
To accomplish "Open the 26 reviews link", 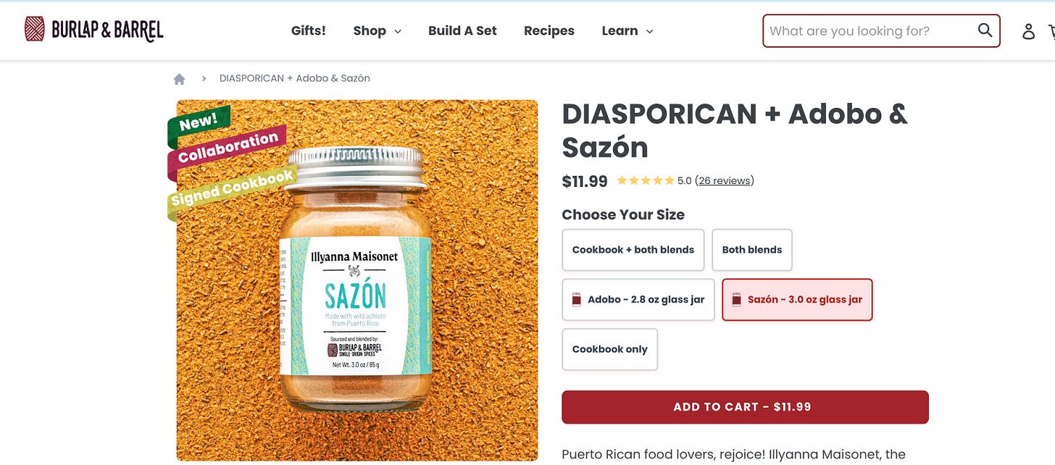I will pos(725,181).
